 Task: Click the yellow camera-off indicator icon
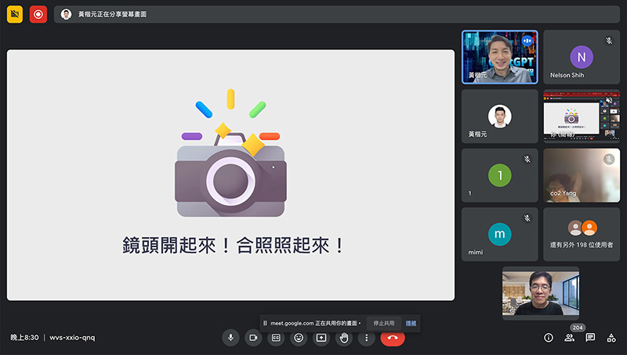pos(15,14)
